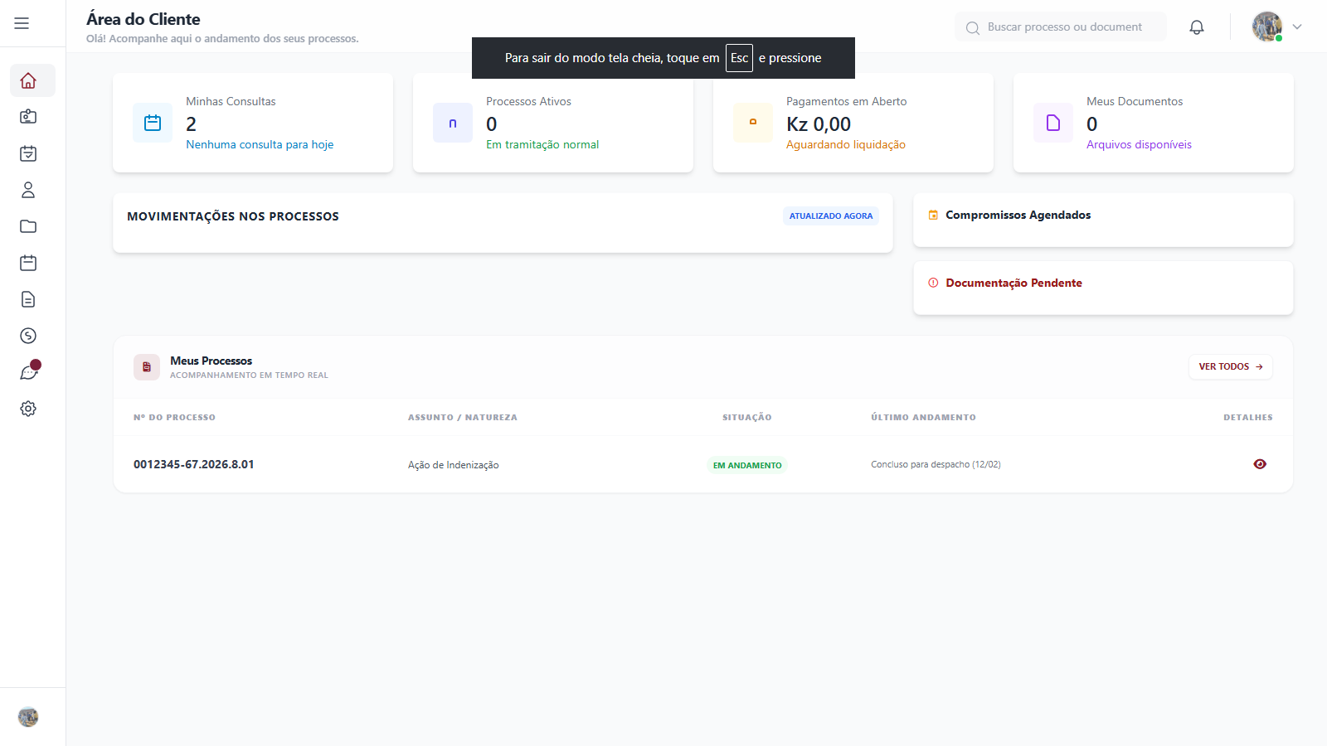Open the folder icon in sidebar
This screenshot has height=746, width=1327.
28,226
